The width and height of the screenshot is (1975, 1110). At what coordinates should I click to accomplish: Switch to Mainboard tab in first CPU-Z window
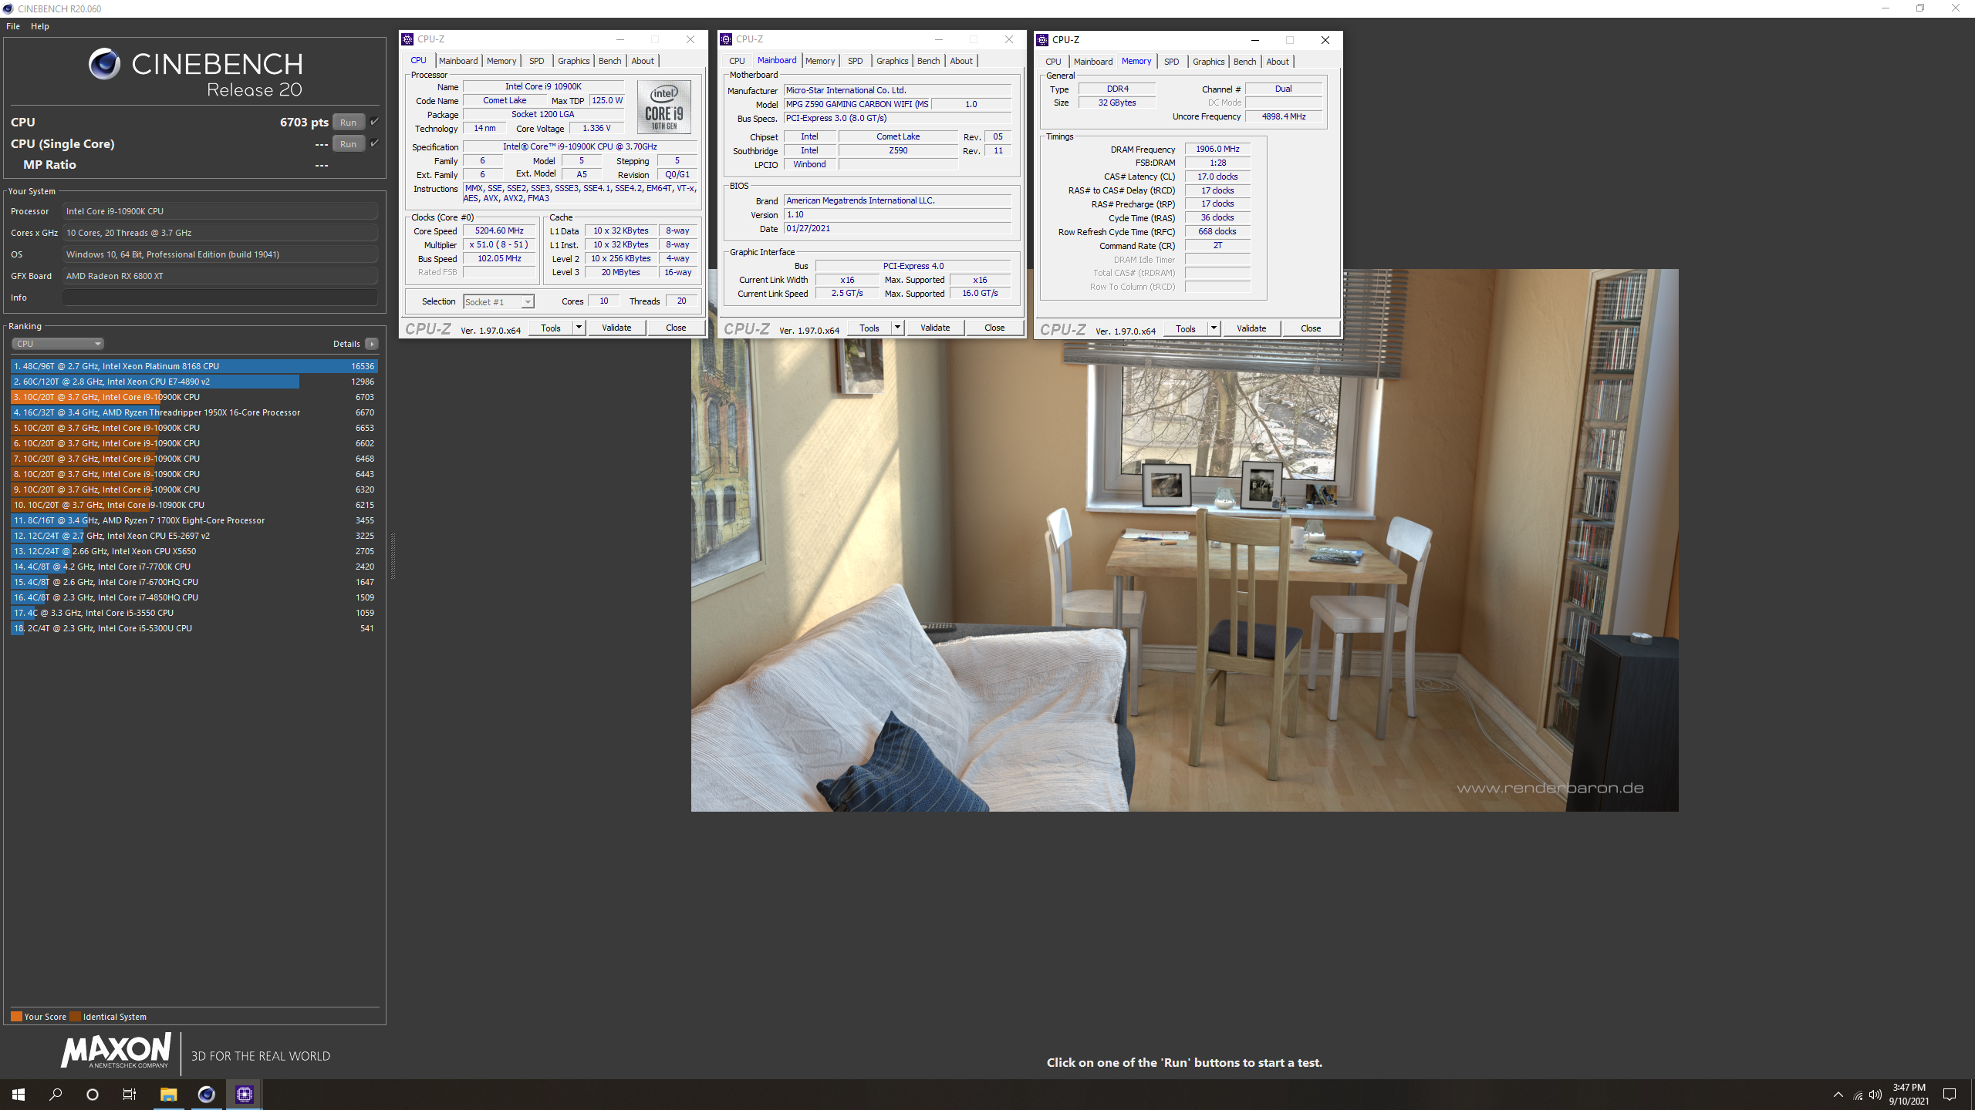(458, 61)
